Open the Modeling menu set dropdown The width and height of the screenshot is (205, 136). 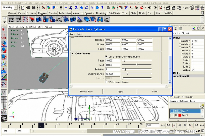16,8
